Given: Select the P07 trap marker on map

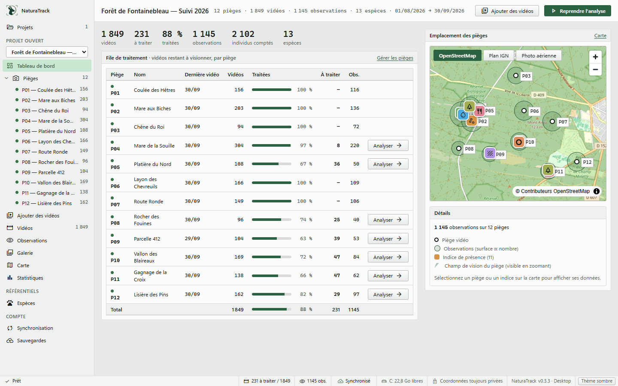Looking at the screenshot, I should tap(552, 121).
